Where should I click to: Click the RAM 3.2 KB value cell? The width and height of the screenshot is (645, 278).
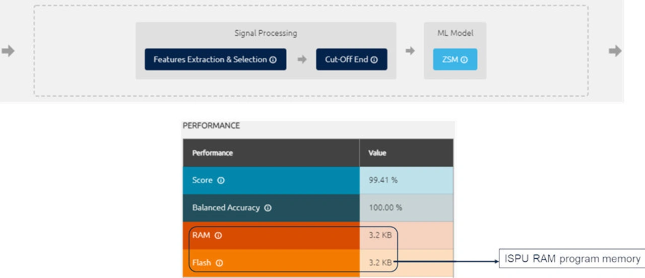[380, 235]
